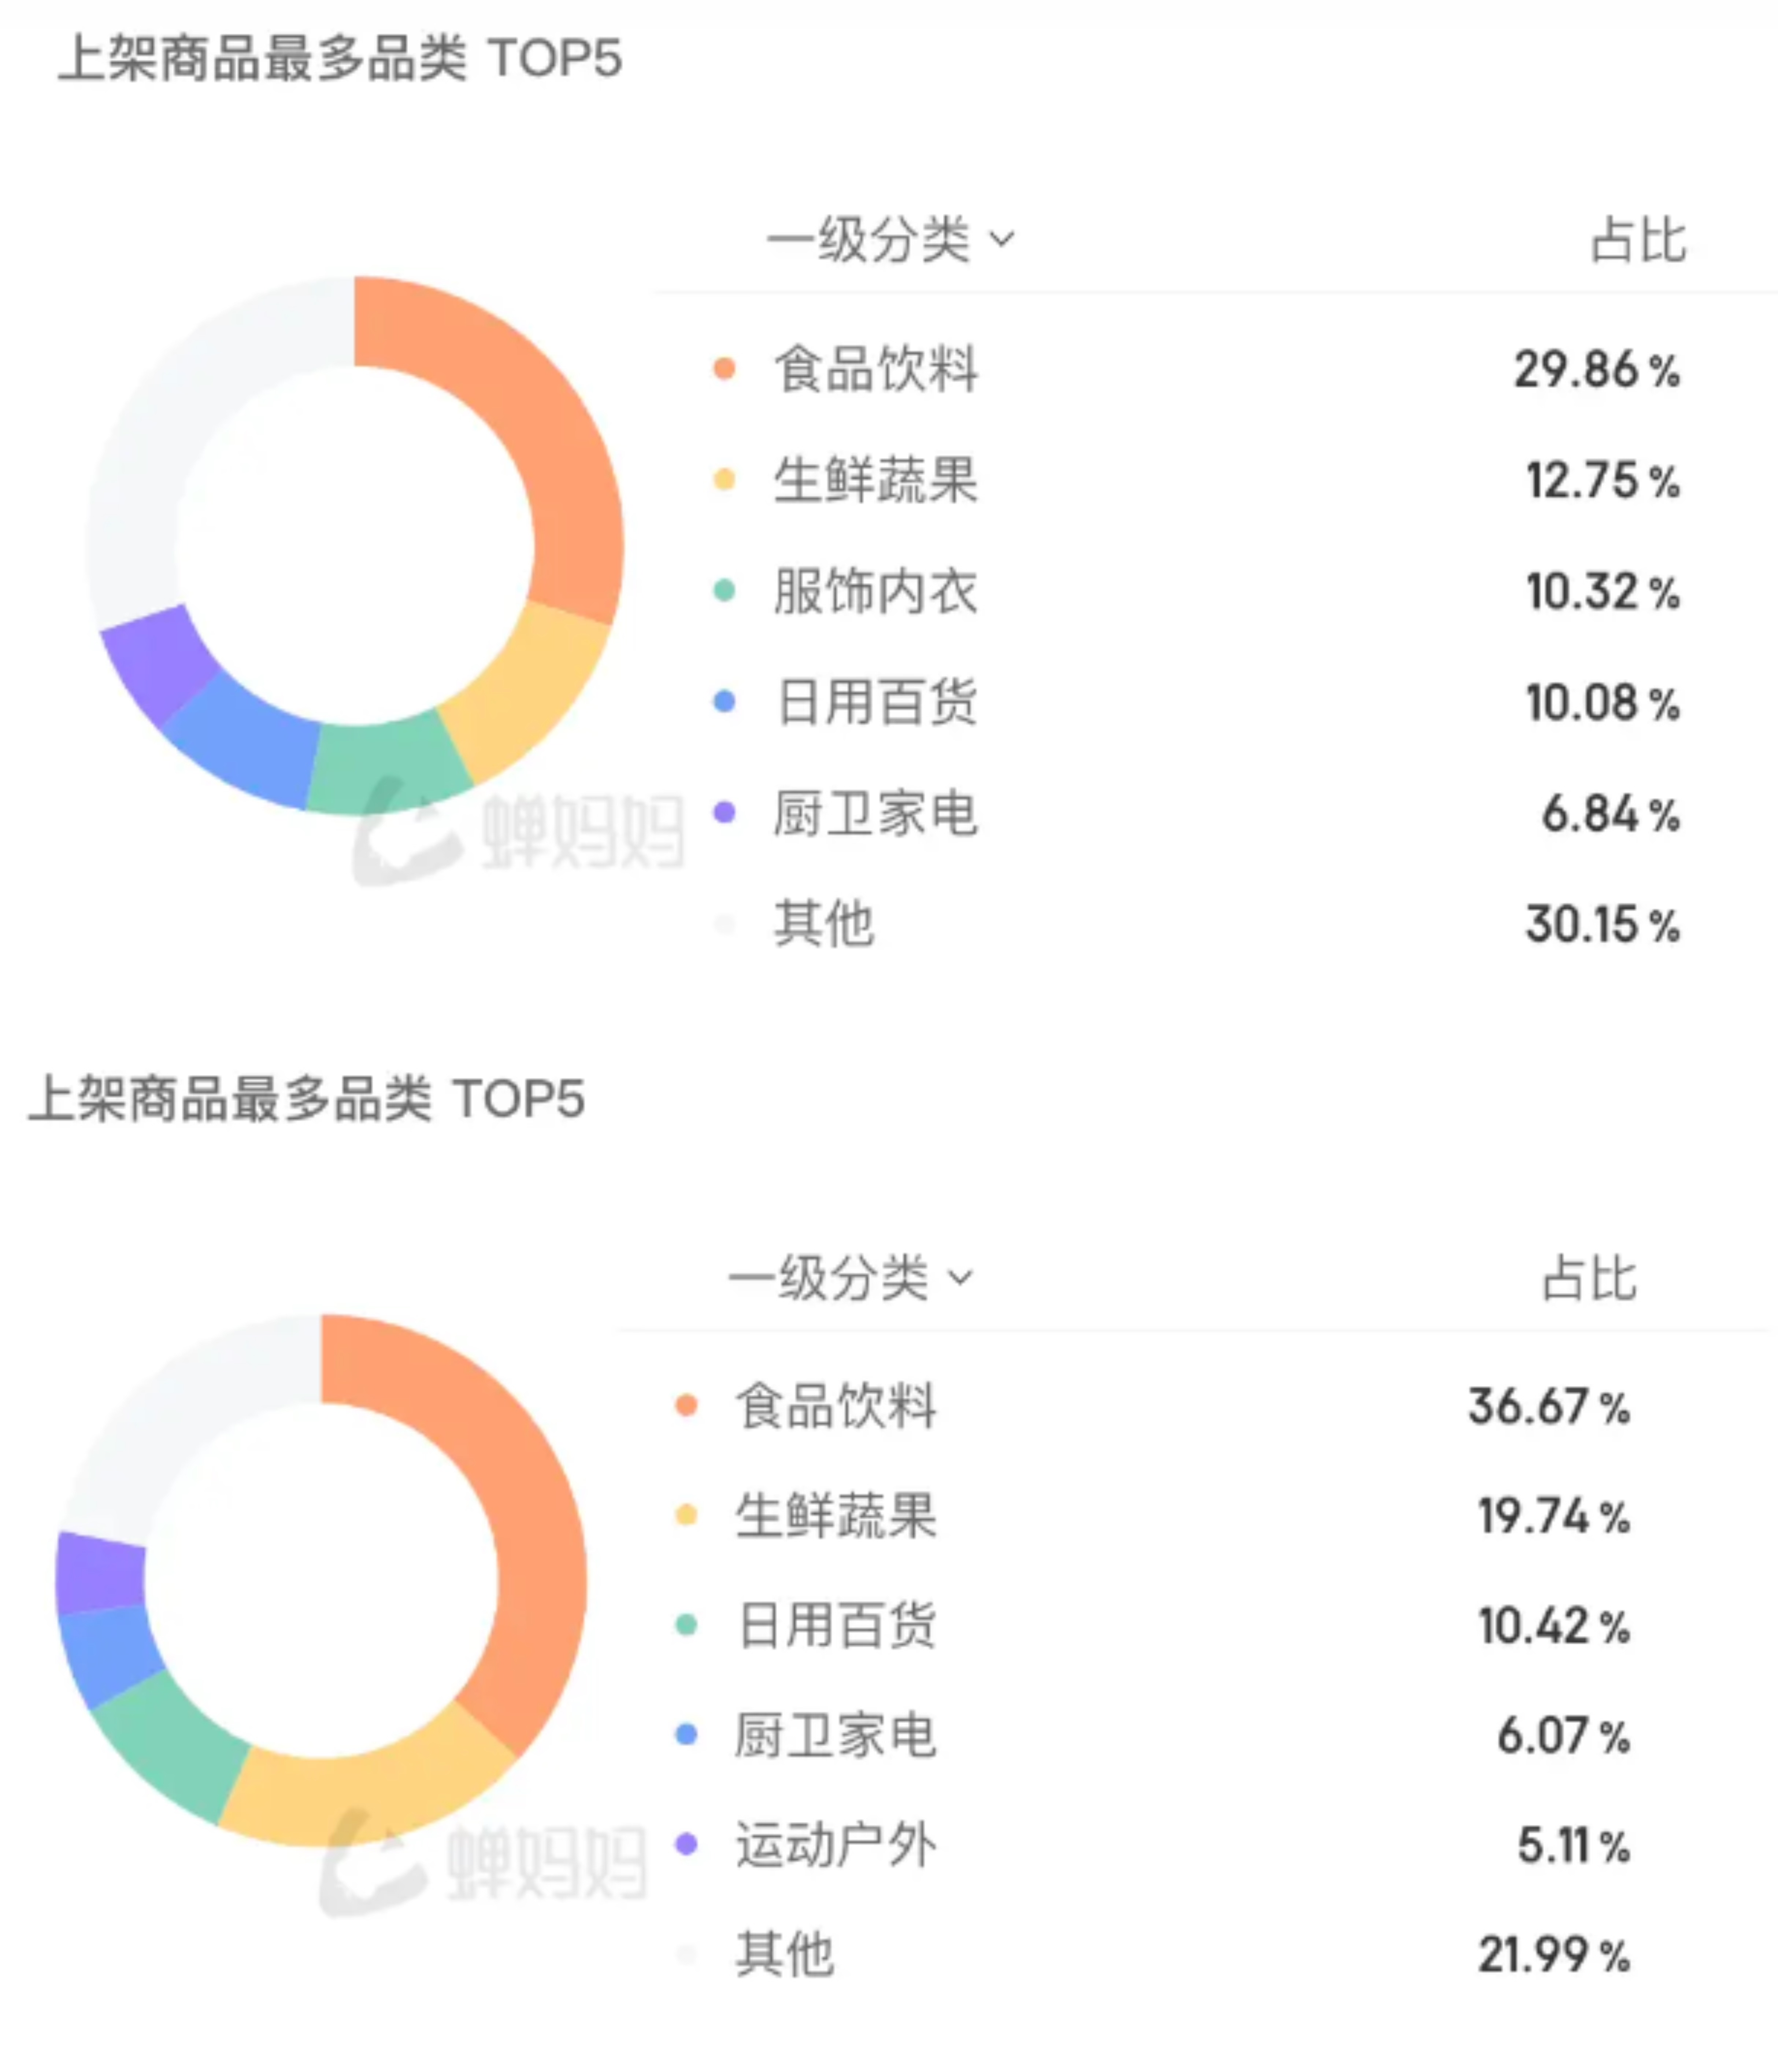Select the 运动户外 legend label

[836, 1845]
